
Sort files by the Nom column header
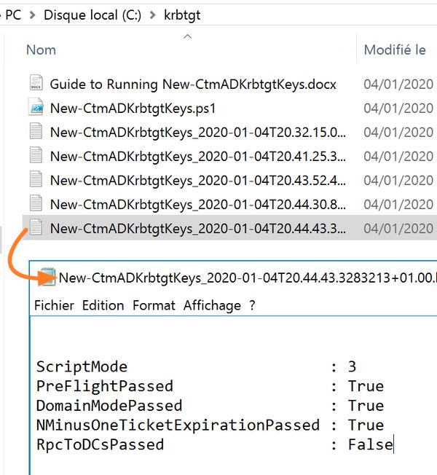(42, 50)
